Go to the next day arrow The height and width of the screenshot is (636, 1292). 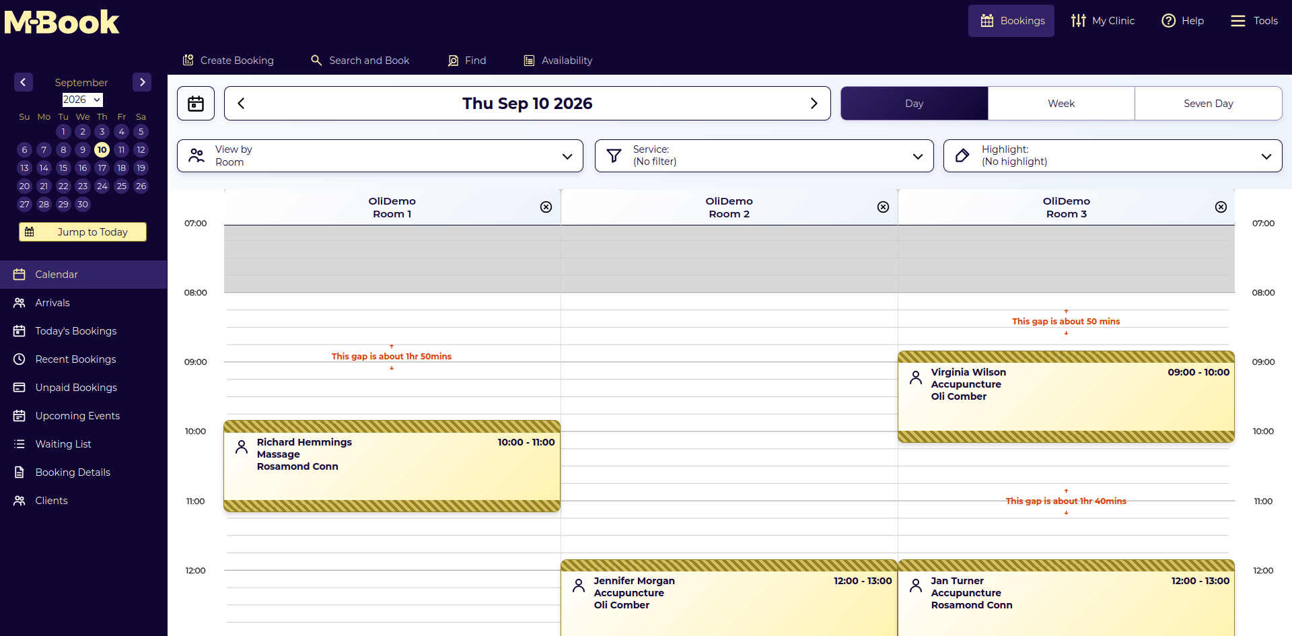(x=814, y=104)
